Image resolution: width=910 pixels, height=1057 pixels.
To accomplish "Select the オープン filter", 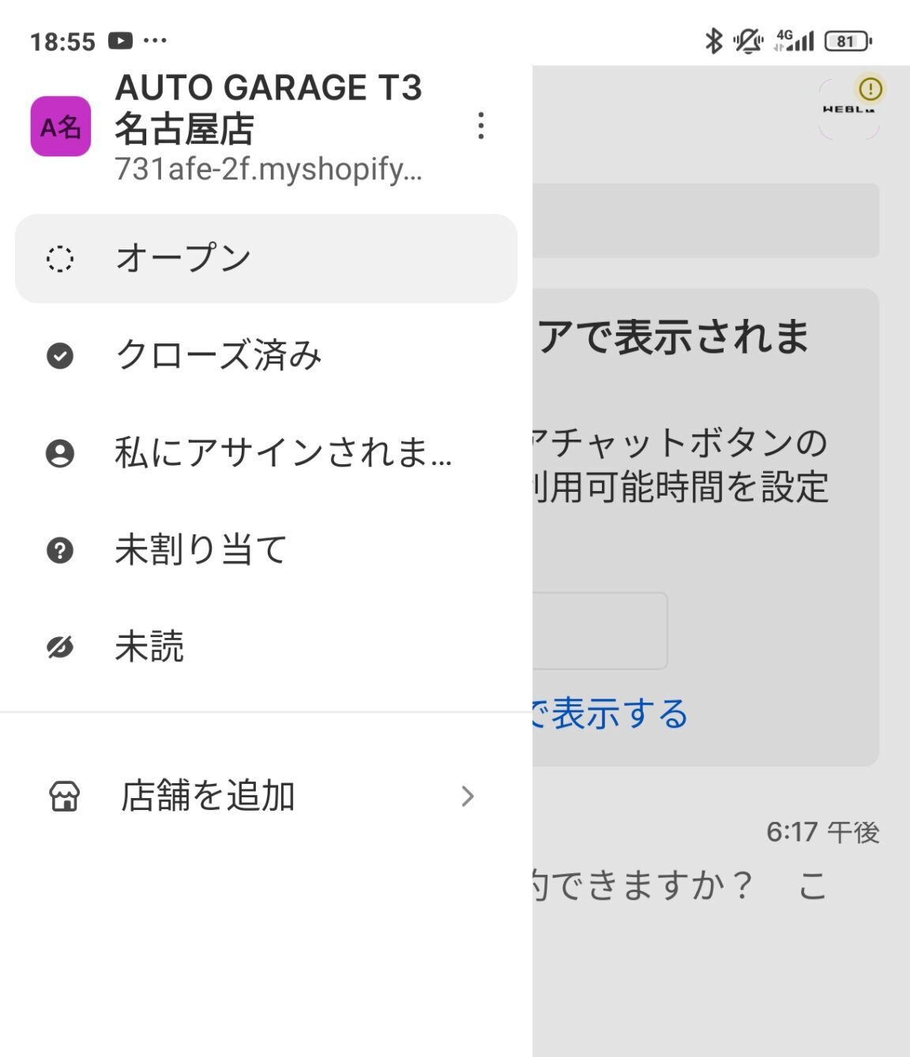I will coord(266,258).
